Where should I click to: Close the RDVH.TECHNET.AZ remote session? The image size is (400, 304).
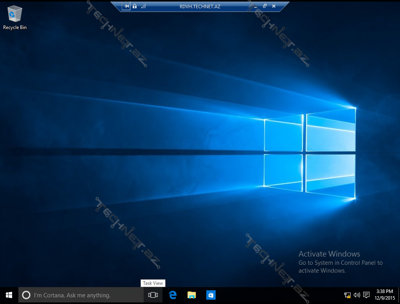(274, 6)
